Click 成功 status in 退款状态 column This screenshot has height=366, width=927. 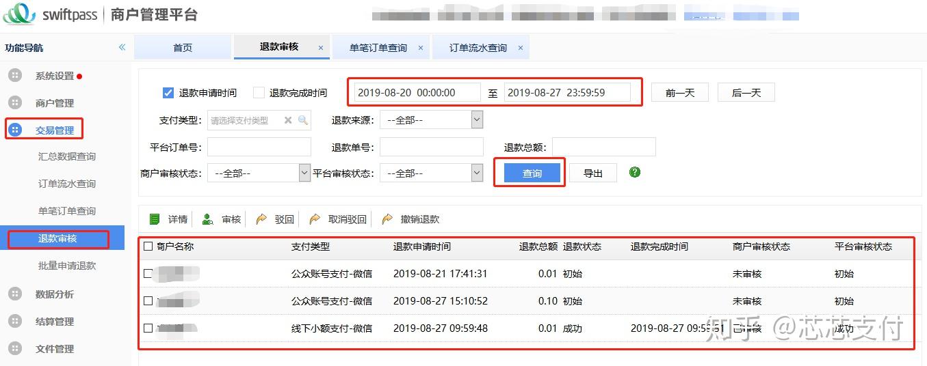[573, 328]
